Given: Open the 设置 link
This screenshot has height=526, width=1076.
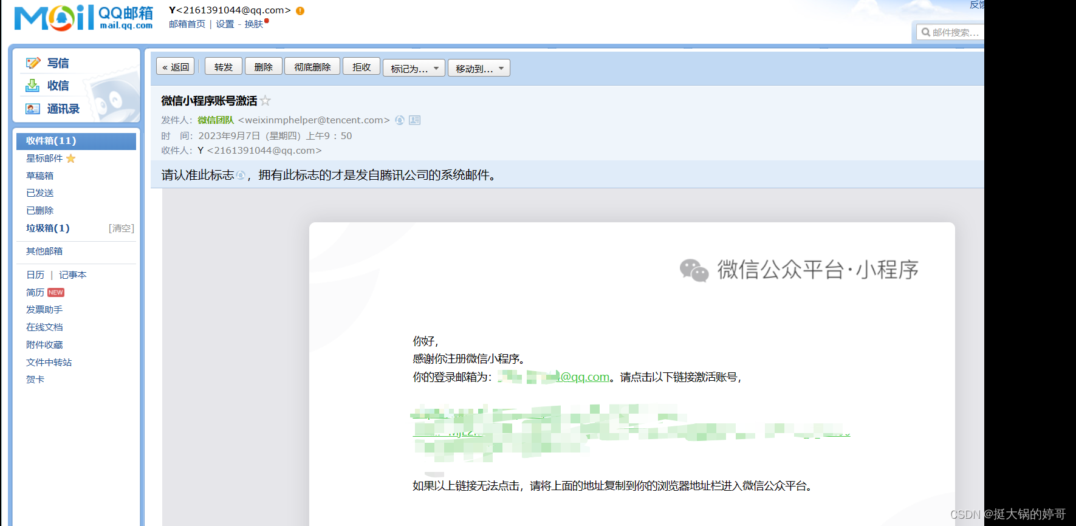Looking at the screenshot, I should [225, 24].
